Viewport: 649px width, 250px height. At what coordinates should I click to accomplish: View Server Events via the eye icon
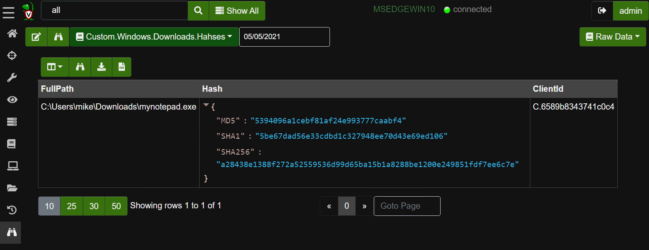click(x=11, y=100)
